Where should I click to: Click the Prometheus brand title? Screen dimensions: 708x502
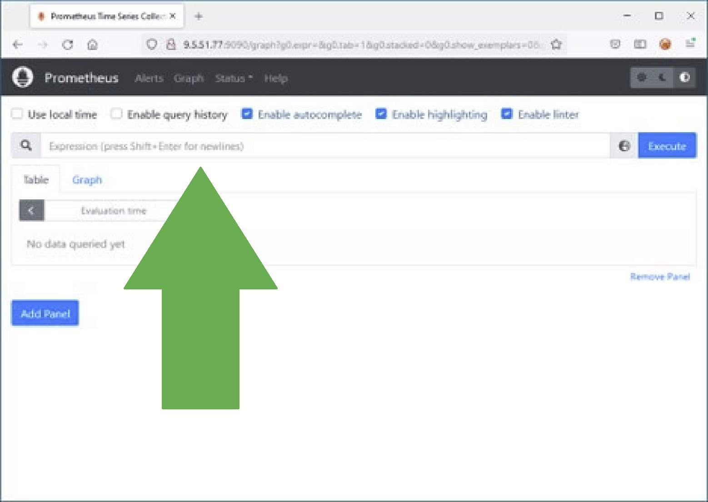pyautogui.click(x=81, y=78)
